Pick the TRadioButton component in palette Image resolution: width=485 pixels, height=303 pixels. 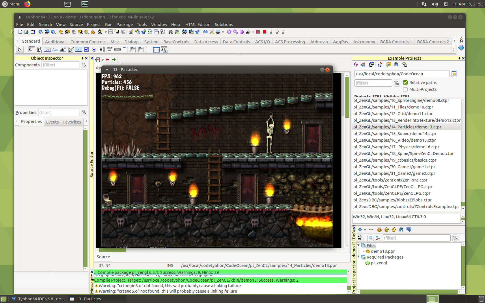[x=94, y=50]
